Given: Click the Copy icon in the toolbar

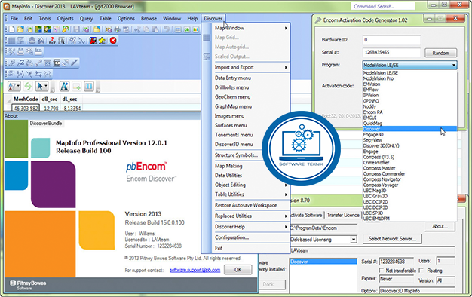Looking at the screenshot, I should tap(146, 29).
